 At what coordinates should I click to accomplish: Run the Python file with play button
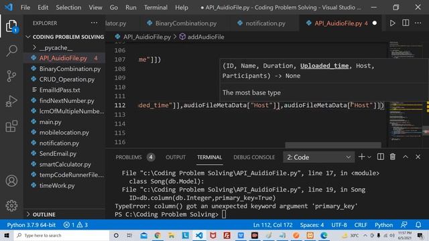(392, 23)
